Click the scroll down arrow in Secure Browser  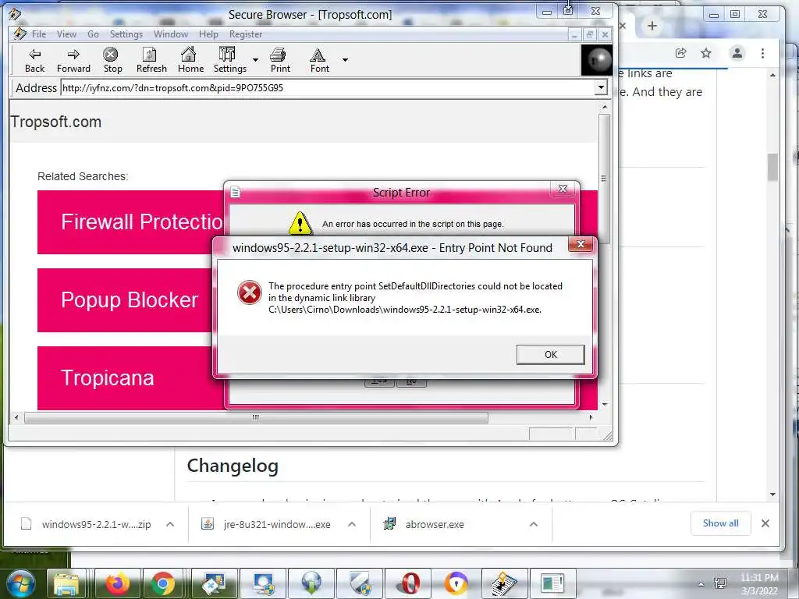coord(605,405)
